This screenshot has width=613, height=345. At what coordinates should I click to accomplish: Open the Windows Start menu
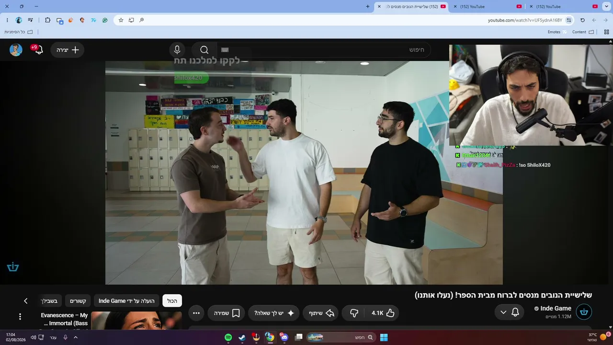384,337
